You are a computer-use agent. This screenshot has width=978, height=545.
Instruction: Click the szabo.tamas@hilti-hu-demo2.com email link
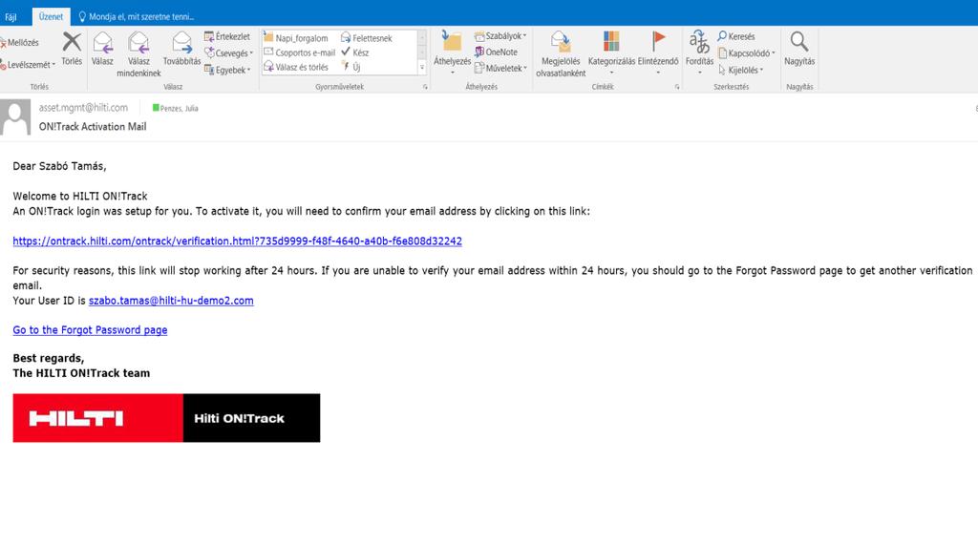[x=171, y=301]
